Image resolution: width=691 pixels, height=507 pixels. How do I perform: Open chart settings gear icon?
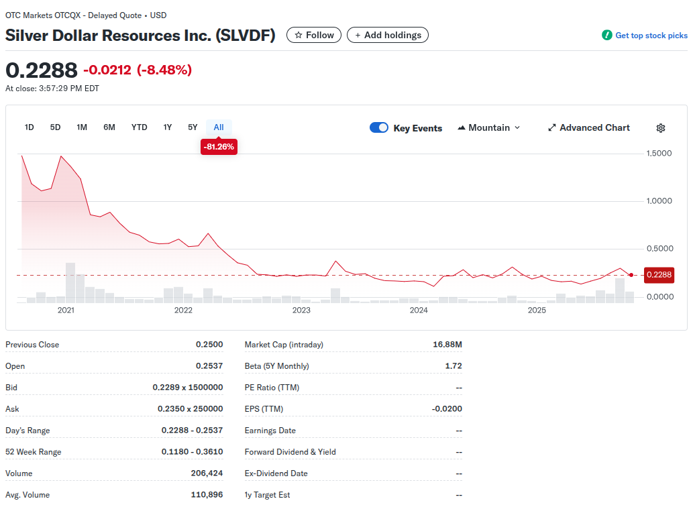coord(660,128)
